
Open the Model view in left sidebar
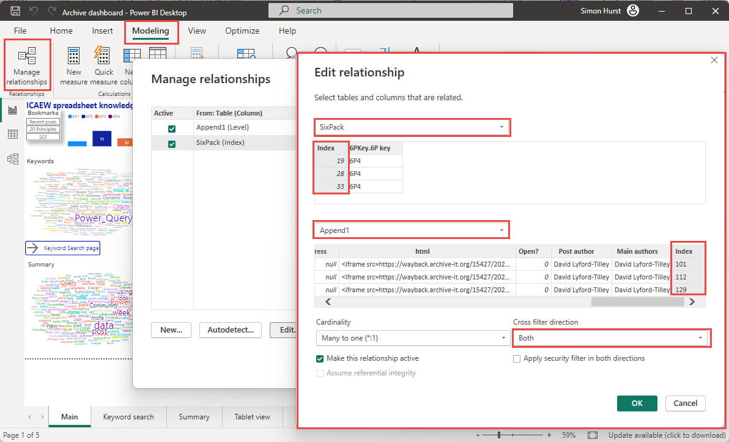(x=12, y=159)
